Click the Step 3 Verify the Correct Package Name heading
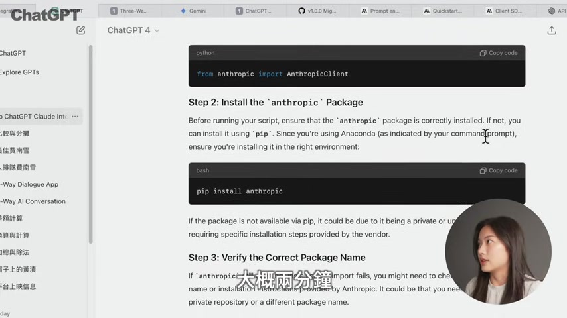 (277, 257)
